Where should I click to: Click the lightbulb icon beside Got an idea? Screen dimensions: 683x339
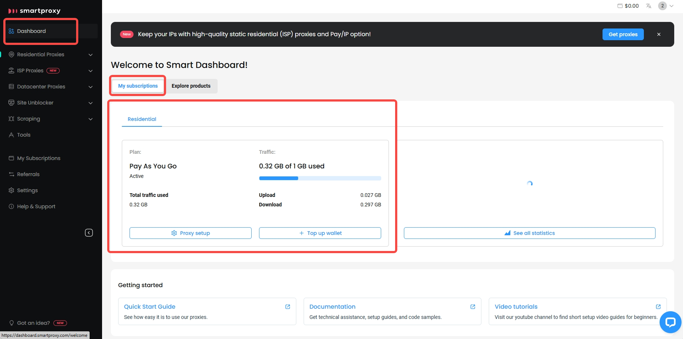11,323
